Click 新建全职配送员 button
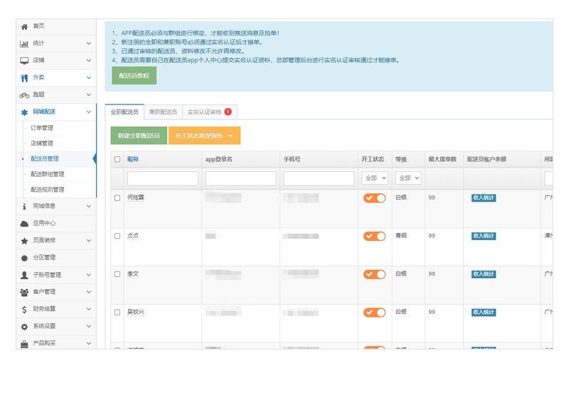Viewport: 569px width, 402px height. (x=139, y=136)
